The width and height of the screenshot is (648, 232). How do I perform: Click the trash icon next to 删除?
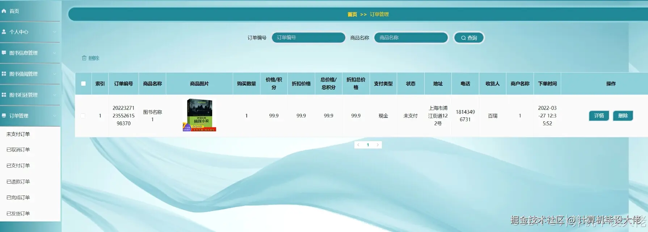click(84, 58)
